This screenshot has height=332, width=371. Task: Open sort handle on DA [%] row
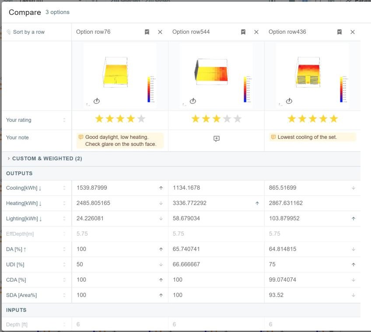[x=64, y=249]
